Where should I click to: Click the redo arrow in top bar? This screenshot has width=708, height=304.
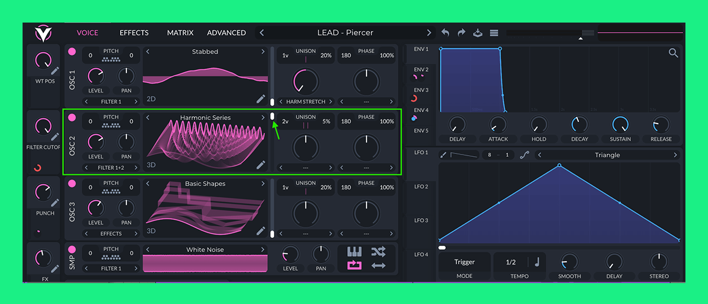pyautogui.click(x=462, y=33)
